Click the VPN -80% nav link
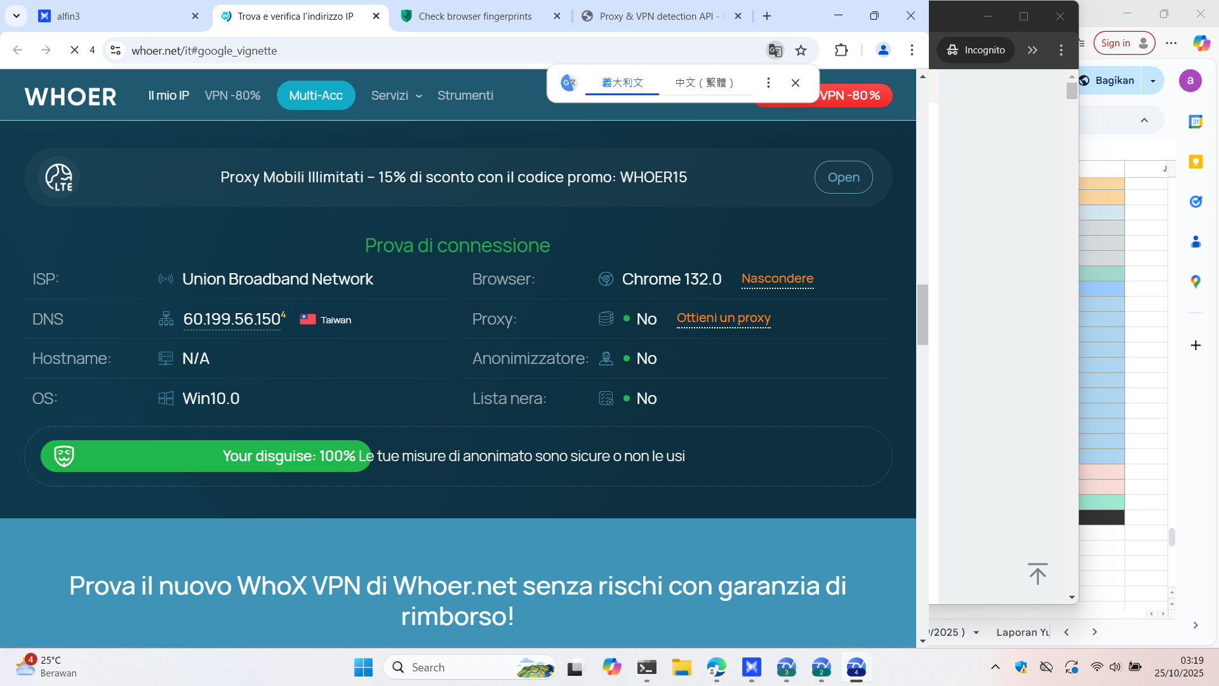Viewport: 1219px width, 686px height. pos(232,96)
